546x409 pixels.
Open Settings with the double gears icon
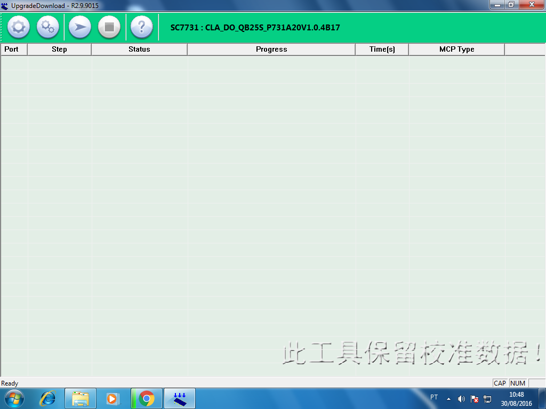[x=48, y=27]
